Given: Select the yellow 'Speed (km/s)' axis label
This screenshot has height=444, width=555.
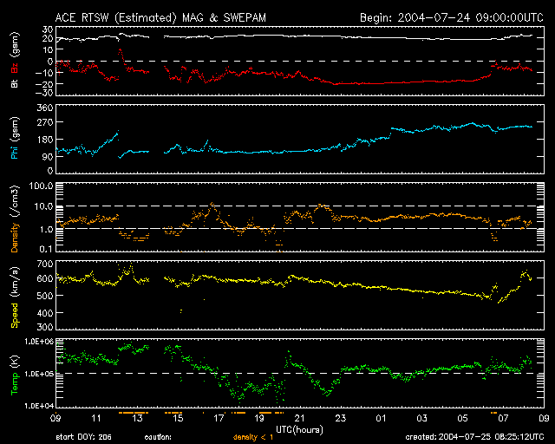Looking at the screenshot, I should (15, 297).
